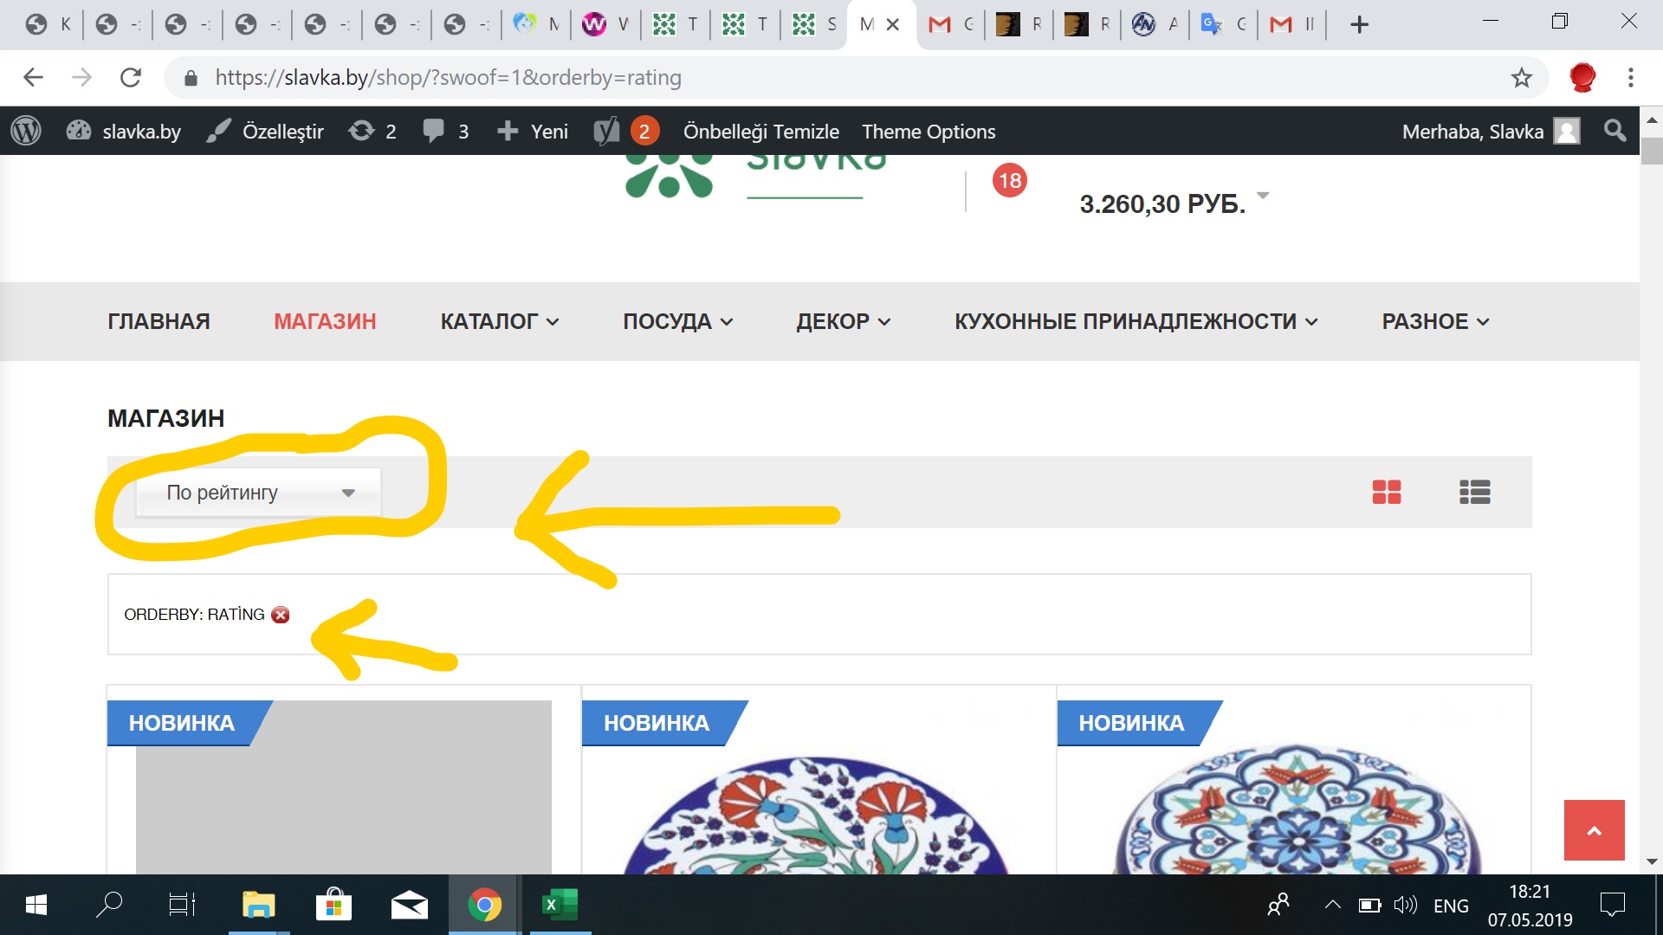Select МАГАЗИН menu item
This screenshot has height=935, width=1663.
(x=325, y=321)
